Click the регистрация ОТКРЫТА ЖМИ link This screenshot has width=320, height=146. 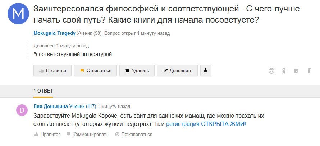tap(206, 124)
